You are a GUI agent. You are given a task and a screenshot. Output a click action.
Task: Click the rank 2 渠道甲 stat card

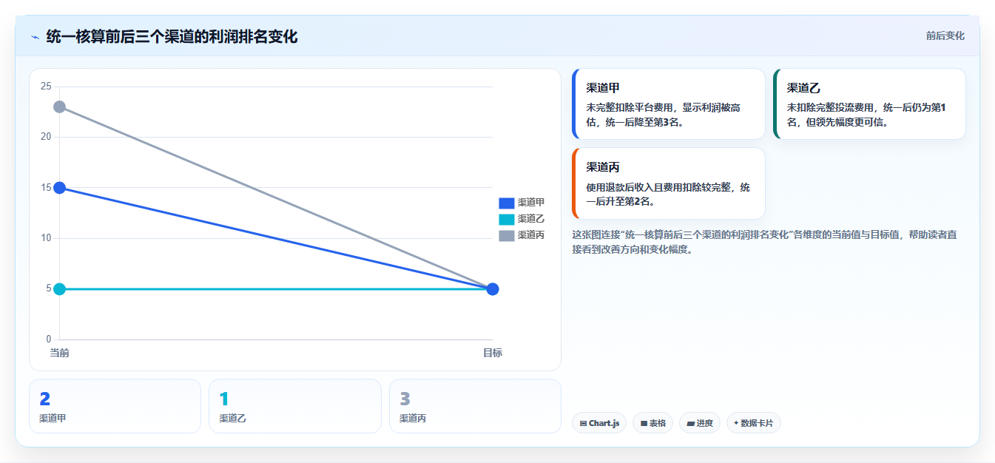click(115, 406)
